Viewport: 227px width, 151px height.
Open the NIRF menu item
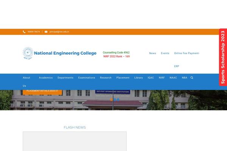click(x=162, y=78)
